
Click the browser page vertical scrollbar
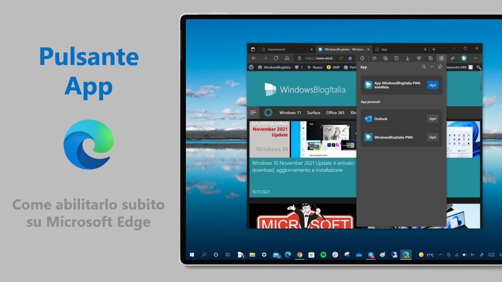(481, 78)
